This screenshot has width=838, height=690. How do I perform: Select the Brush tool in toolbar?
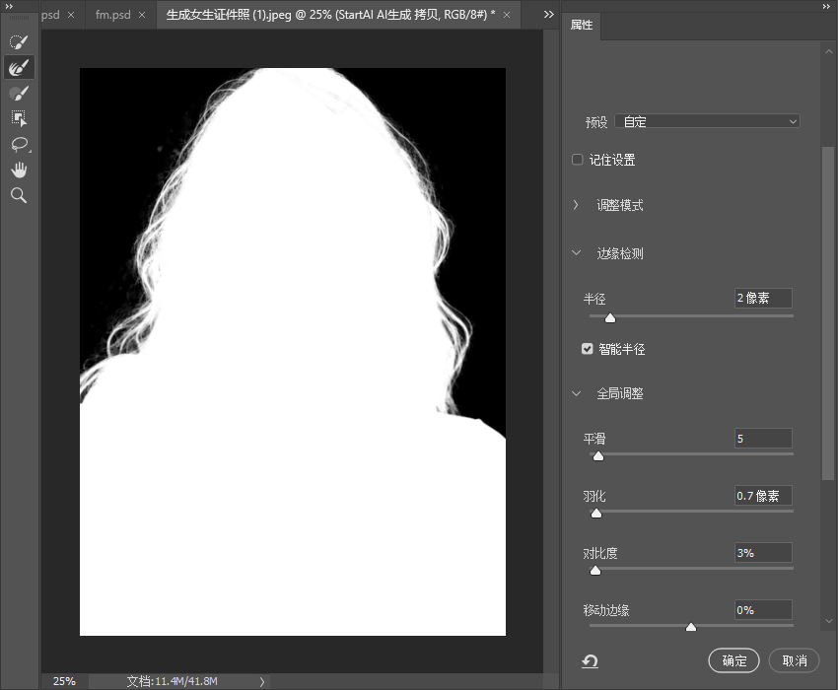click(x=20, y=93)
